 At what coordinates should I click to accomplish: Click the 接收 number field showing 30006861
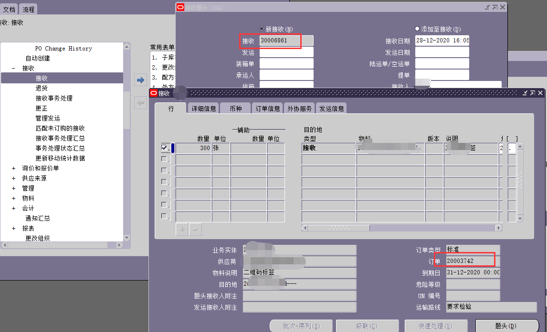click(286, 40)
